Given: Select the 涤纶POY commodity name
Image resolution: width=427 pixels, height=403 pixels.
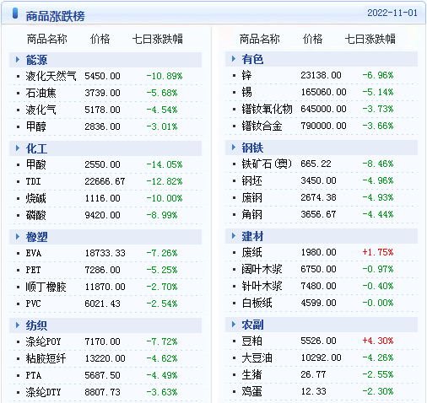Looking at the screenshot, I should [43, 341].
